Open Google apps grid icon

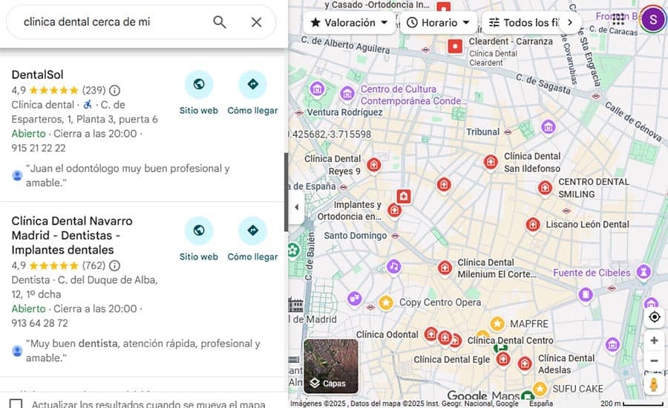(618, 19)
